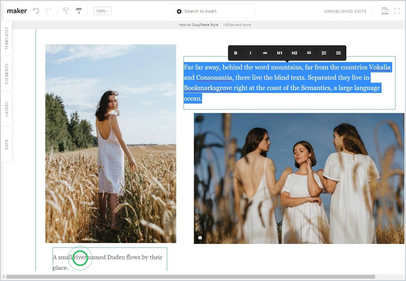Viewport: 406px width, 281px height.
Task: Toggle fullscreen mode icon
Action: [x=397, y=11]
